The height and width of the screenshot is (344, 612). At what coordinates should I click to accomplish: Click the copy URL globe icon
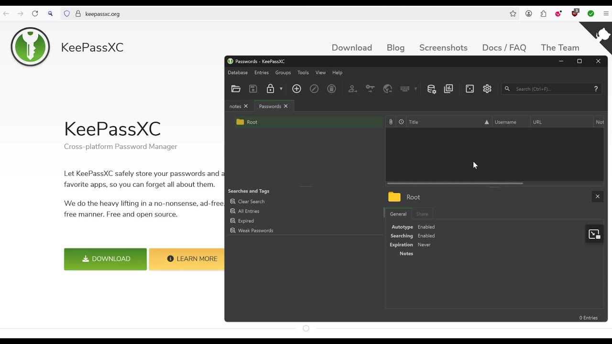coord(388,89)
